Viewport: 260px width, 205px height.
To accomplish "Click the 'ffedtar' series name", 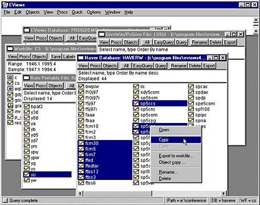I will pyautogui.click(x=92, y=166).
